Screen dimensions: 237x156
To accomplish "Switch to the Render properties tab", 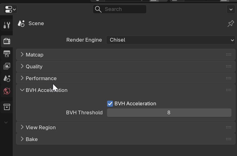I will pyautogui.click(x=7, y=41).
